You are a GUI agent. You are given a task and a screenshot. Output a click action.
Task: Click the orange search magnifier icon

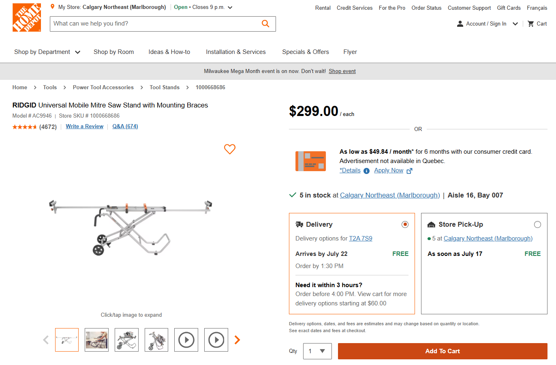265,24
